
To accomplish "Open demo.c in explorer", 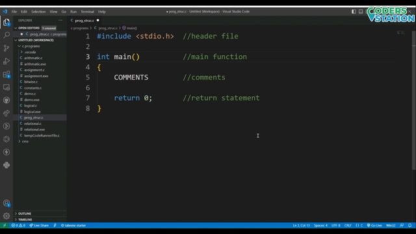I will tap(30, 94).
